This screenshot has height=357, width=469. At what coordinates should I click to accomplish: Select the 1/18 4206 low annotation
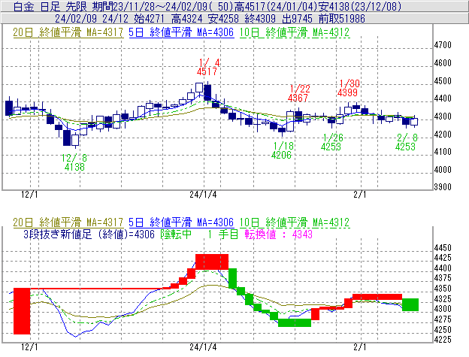tap(282, 150)
